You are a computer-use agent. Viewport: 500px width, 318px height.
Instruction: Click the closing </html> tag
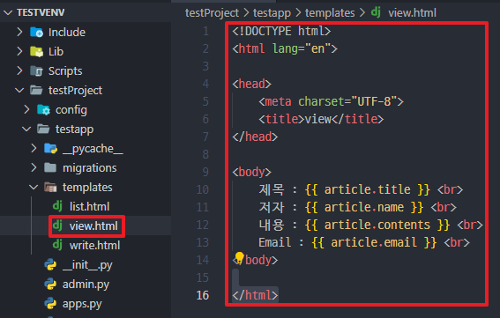[255, 295]
